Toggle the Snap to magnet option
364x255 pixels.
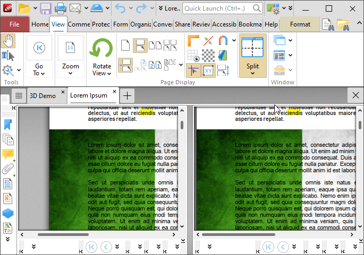coord(223,41)
